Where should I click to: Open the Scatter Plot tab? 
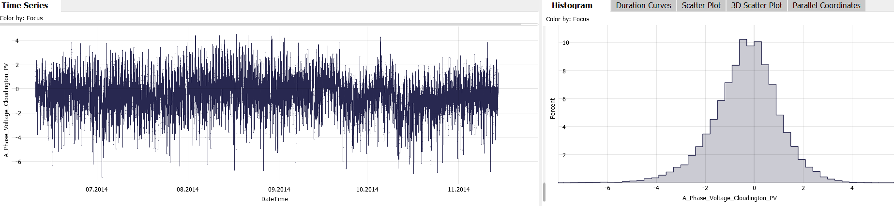click(x=701, y=6)
